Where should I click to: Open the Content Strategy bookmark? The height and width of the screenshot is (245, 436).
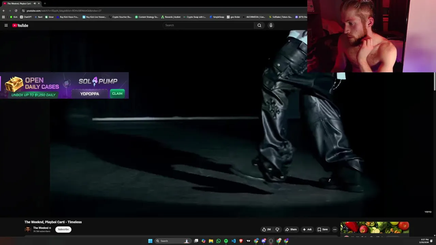[147, 17]
